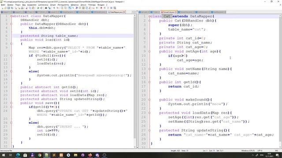This screenshot has width=282, height=158.
Task: Collapse the makeSound method fold marker
Action: tap(149, 100)
